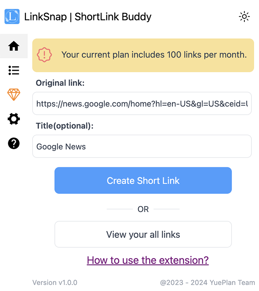Focus the Original link input field
This screenshot has width=259, height=291.
click(142, 104)
